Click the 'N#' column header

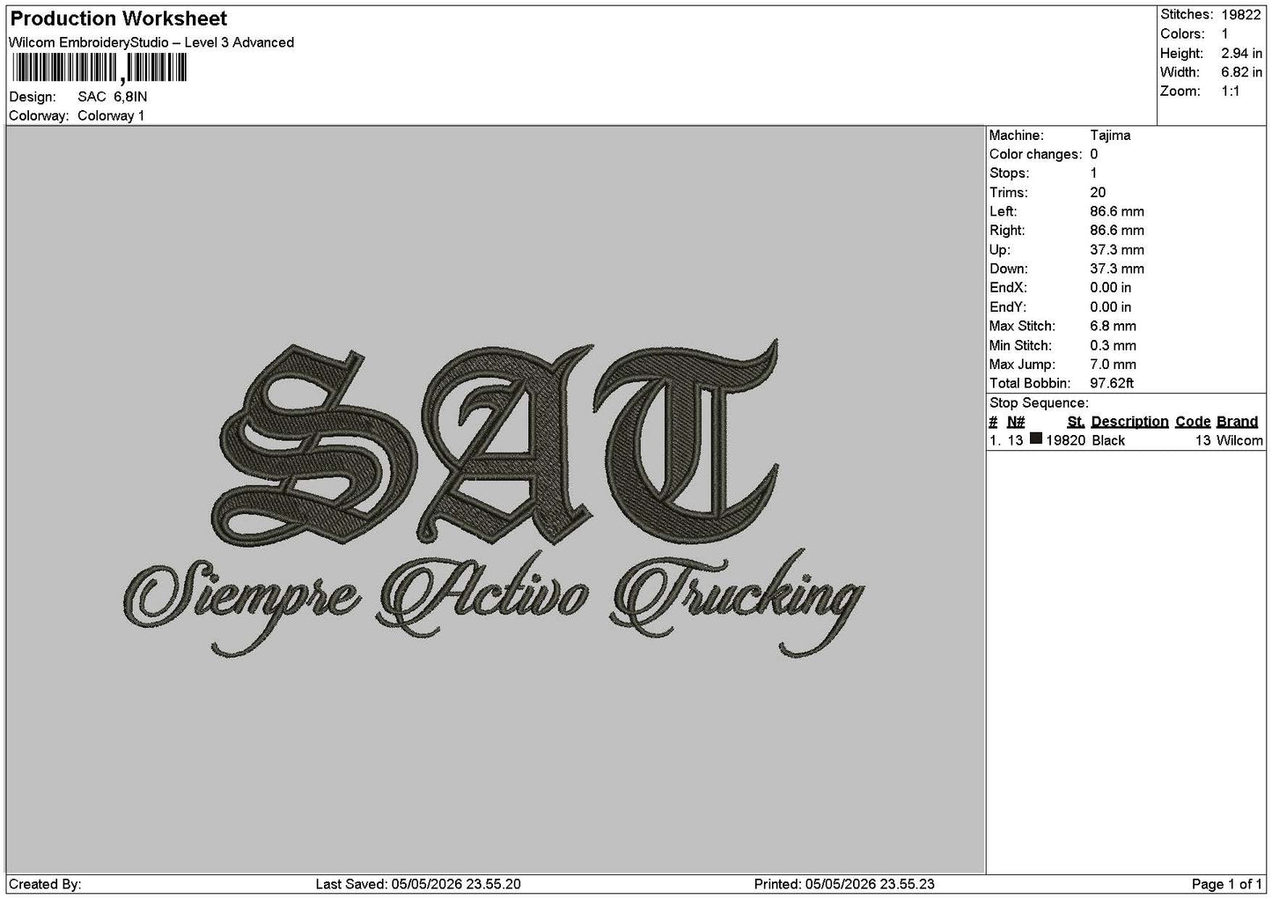click(1016, 422)
